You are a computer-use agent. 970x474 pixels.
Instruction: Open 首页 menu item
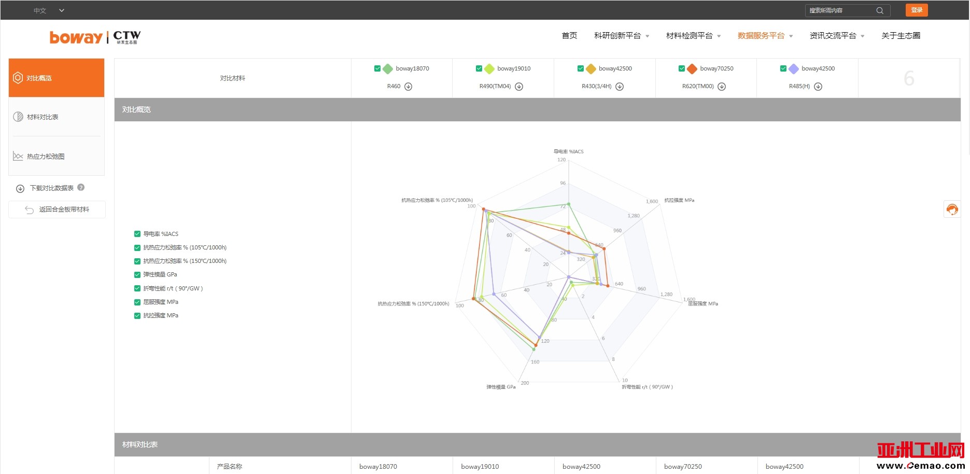[569, 36]
